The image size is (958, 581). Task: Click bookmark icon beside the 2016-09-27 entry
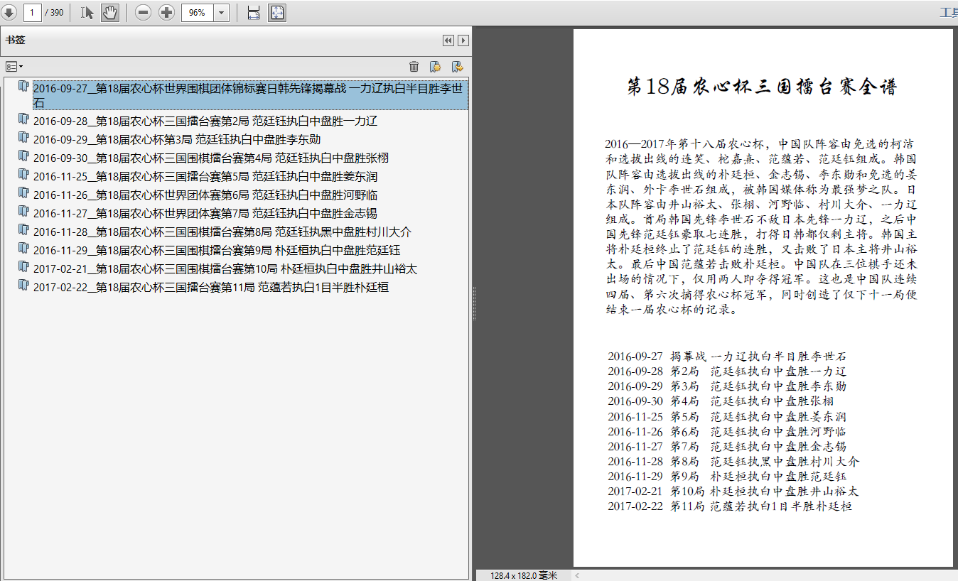(x=23, y=87)
